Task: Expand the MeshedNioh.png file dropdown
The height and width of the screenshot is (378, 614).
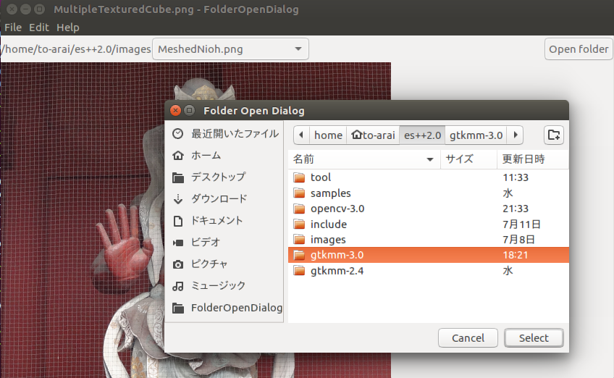Action: (x=230, y=49)
